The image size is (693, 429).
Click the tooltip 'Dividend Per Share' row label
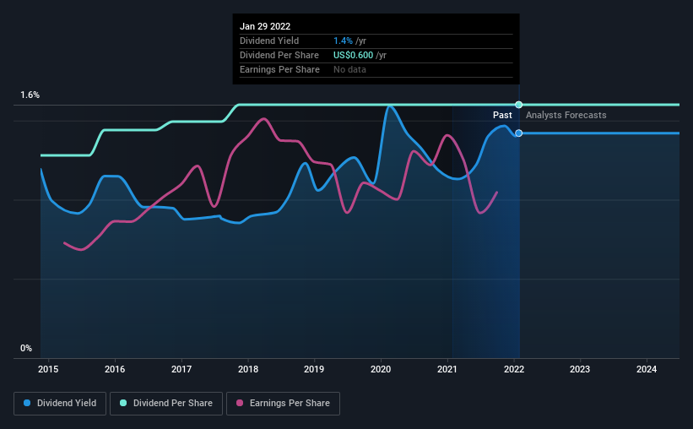tap(279, 55)
